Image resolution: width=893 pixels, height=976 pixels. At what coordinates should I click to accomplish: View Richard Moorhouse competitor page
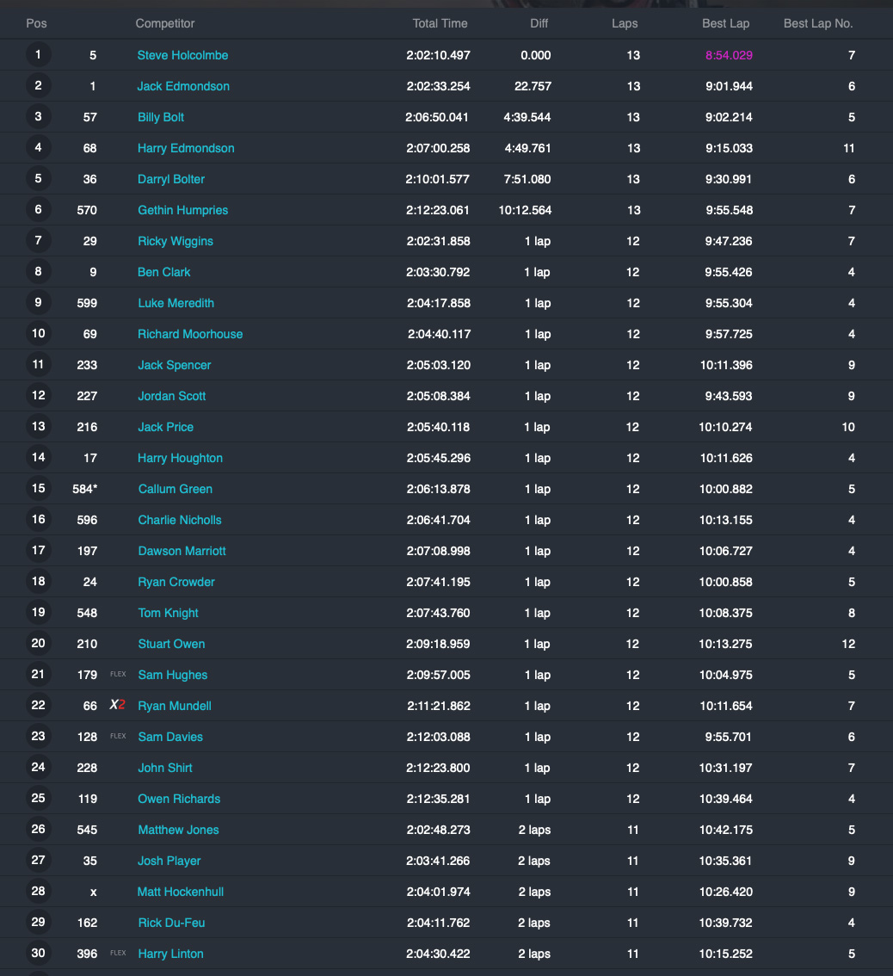[x=190, y=334]
